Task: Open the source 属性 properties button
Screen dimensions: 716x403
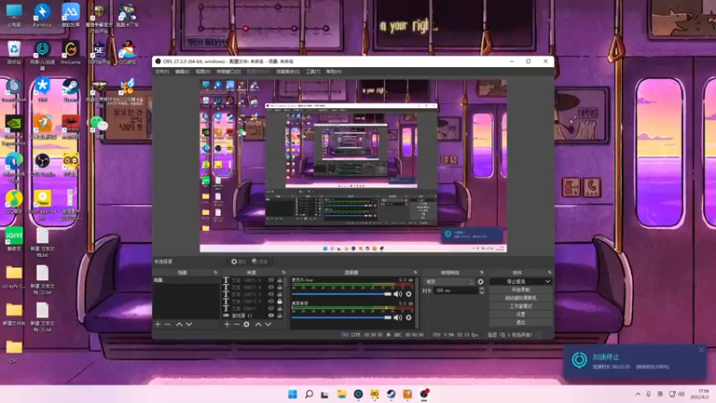Action: coord(238,262)
